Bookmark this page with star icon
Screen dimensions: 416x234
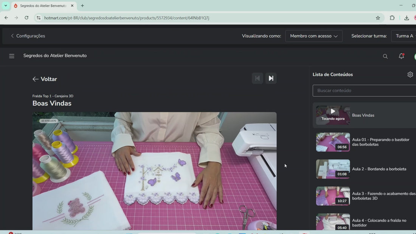(x=378, y=18)
